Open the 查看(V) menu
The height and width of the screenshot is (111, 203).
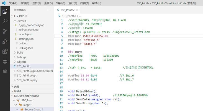48,3
